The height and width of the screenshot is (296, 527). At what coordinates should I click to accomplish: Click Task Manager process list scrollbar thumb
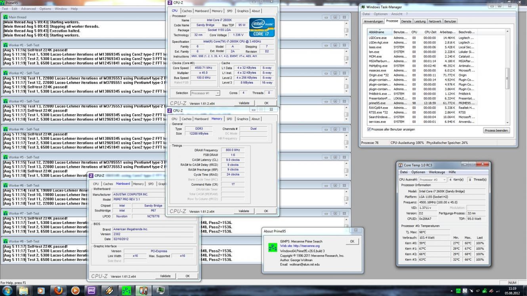507,78
